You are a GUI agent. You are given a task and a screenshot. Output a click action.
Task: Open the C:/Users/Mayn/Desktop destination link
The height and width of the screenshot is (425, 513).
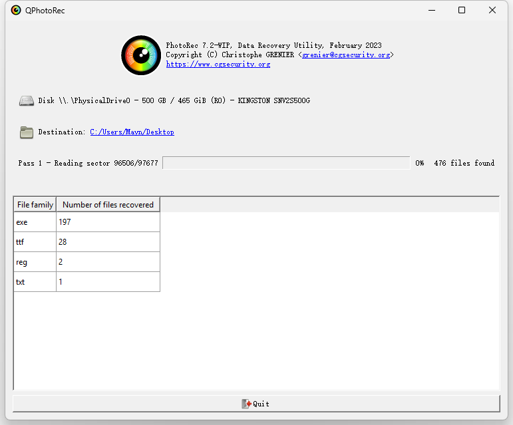click(132, 132)
